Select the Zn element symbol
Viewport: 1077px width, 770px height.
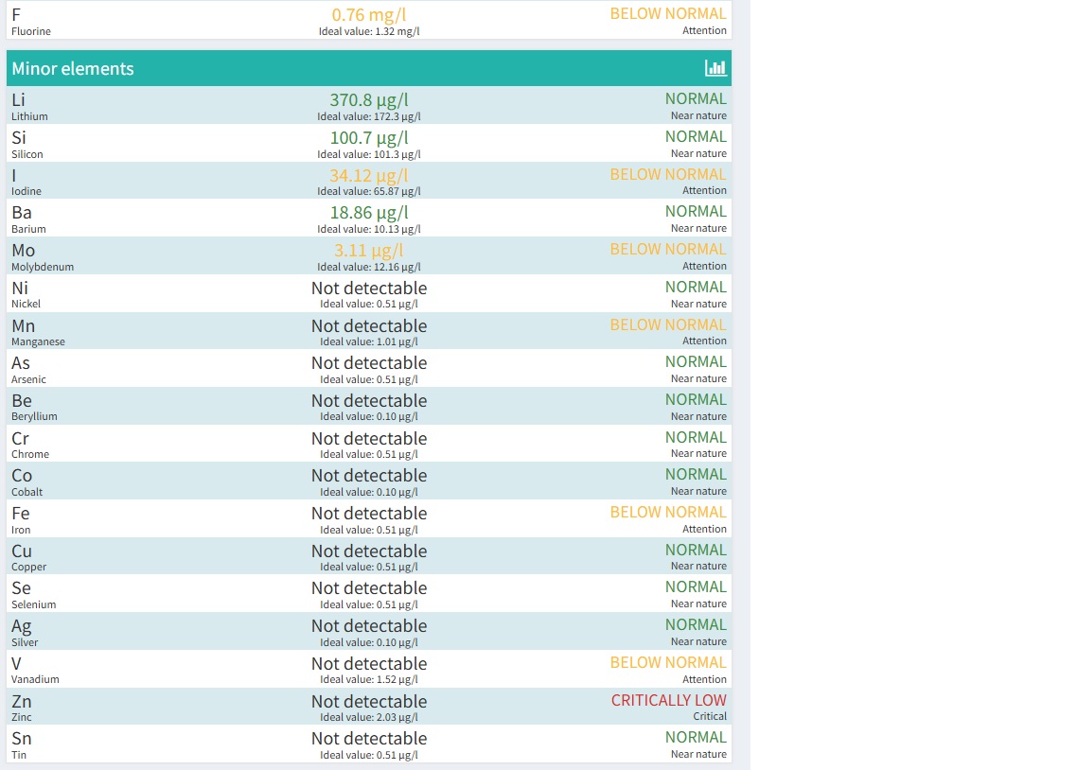21,701
